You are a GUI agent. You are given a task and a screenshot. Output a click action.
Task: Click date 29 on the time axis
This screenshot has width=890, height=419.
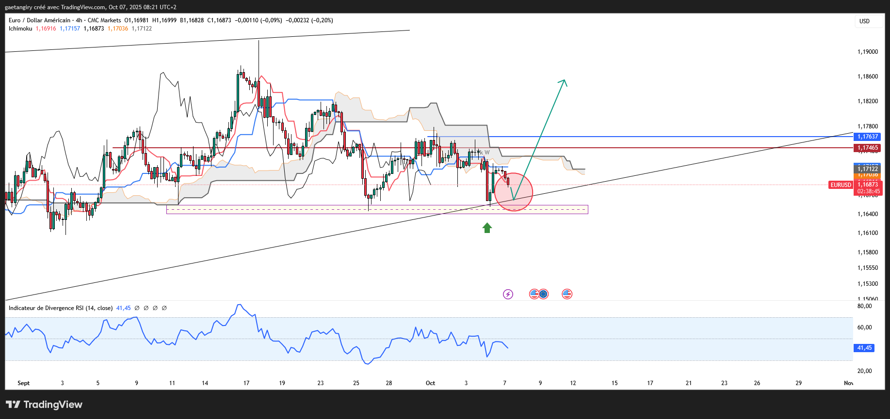798,383
